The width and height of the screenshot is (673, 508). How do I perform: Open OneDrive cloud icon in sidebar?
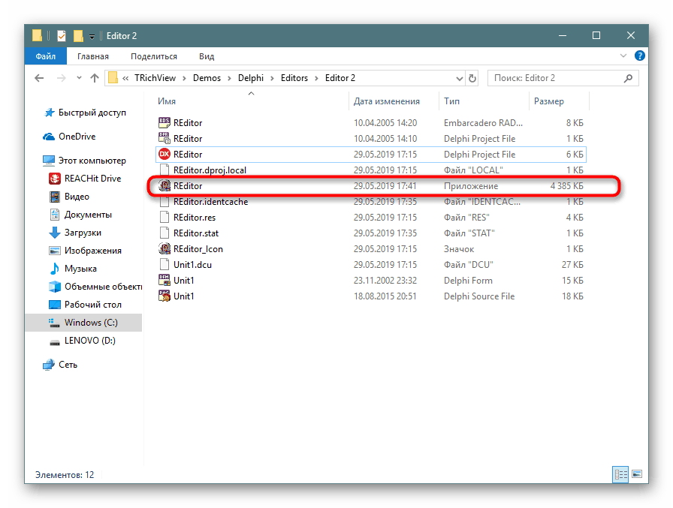pos(49,137)
